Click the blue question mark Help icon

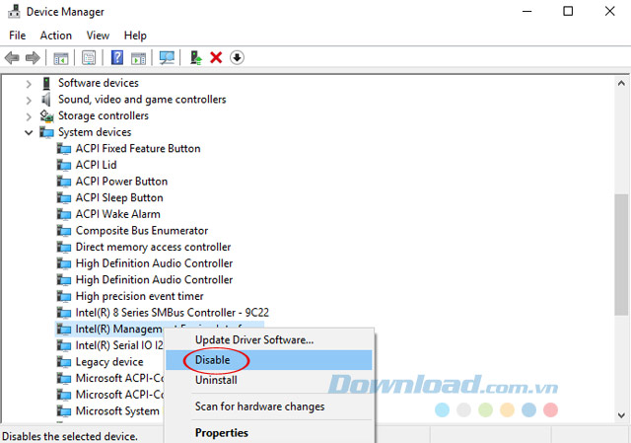117,57
